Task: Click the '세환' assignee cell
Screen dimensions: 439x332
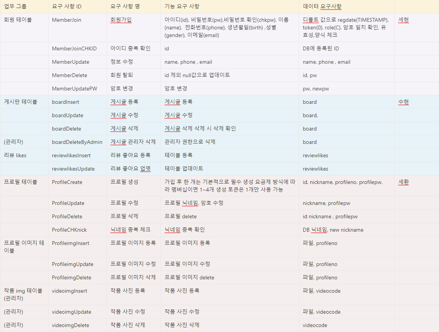Action: point(416,186)
